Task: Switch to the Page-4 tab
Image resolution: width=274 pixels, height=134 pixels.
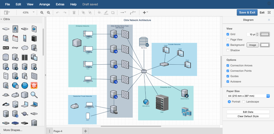Action: tap(58, 131)
